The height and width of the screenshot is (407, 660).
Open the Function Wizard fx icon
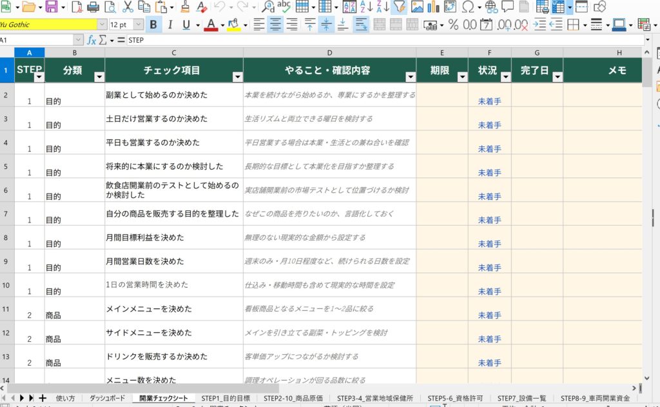pyautogui.click(x=92, y=40)
